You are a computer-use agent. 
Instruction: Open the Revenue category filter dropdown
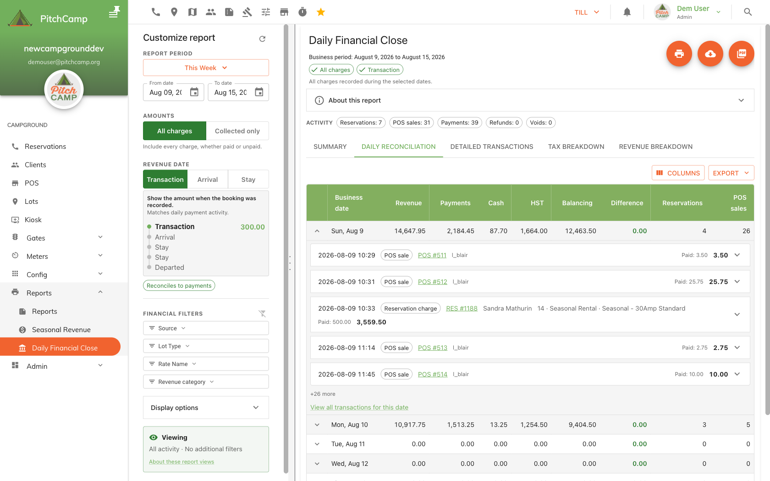tap(206, 382)
